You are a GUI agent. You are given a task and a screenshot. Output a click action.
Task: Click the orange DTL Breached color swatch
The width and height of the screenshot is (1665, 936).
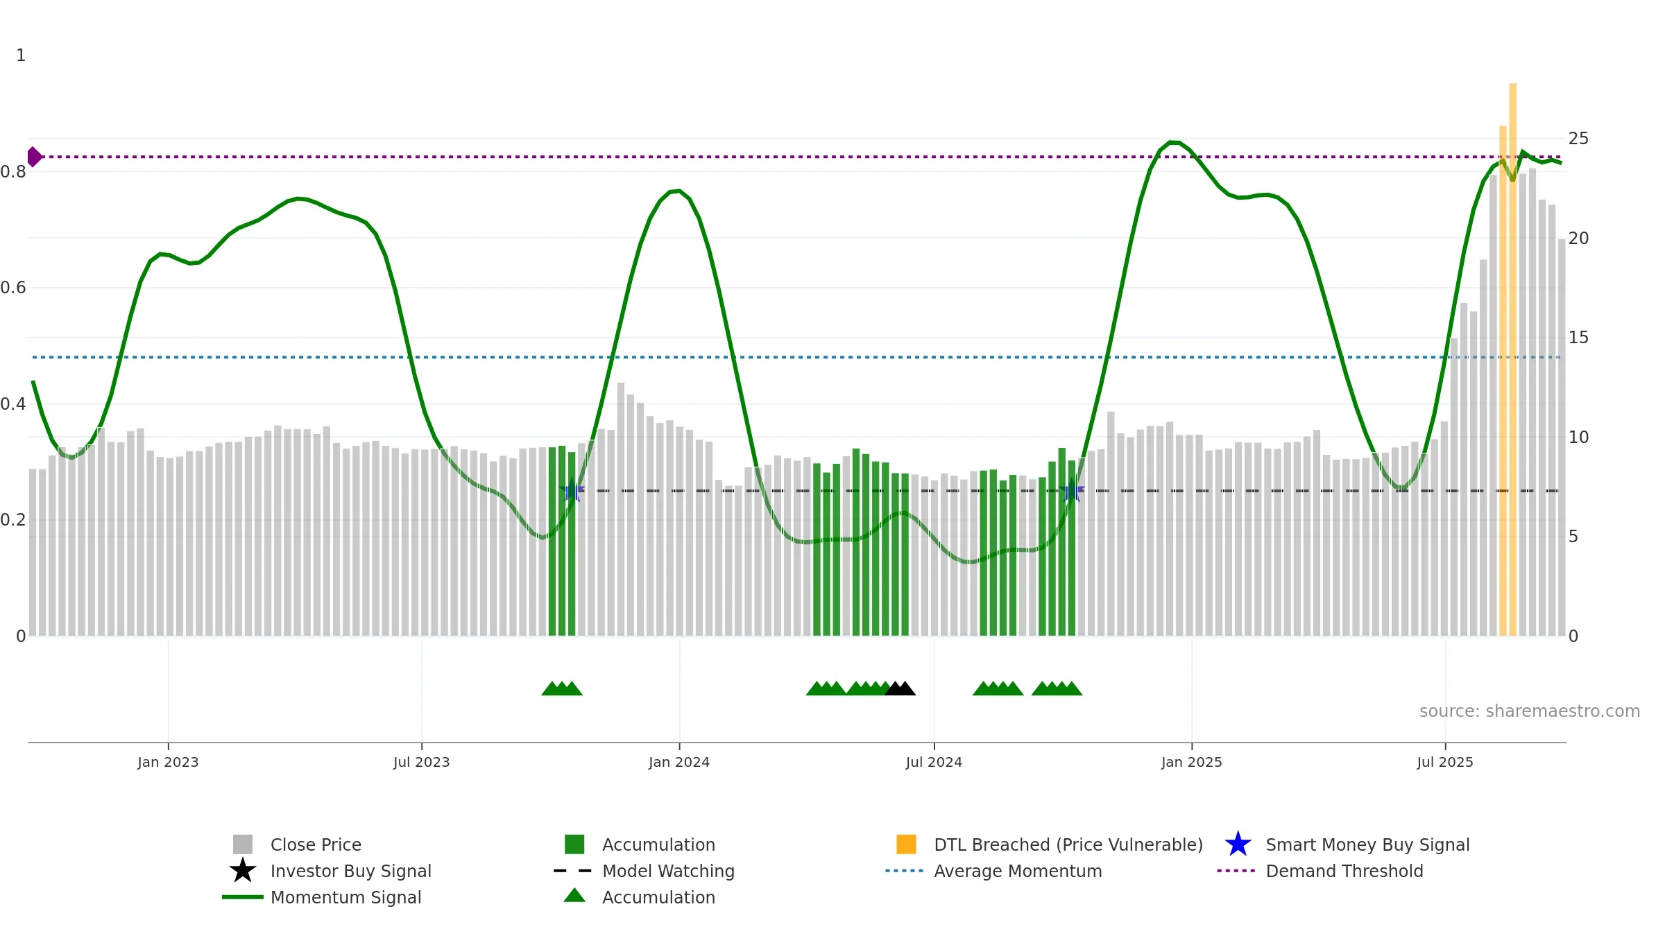pos(906,844)
